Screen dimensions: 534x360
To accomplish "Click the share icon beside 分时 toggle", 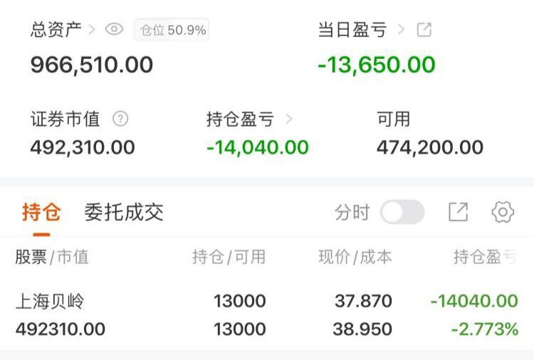I will [x=458, y=212].
